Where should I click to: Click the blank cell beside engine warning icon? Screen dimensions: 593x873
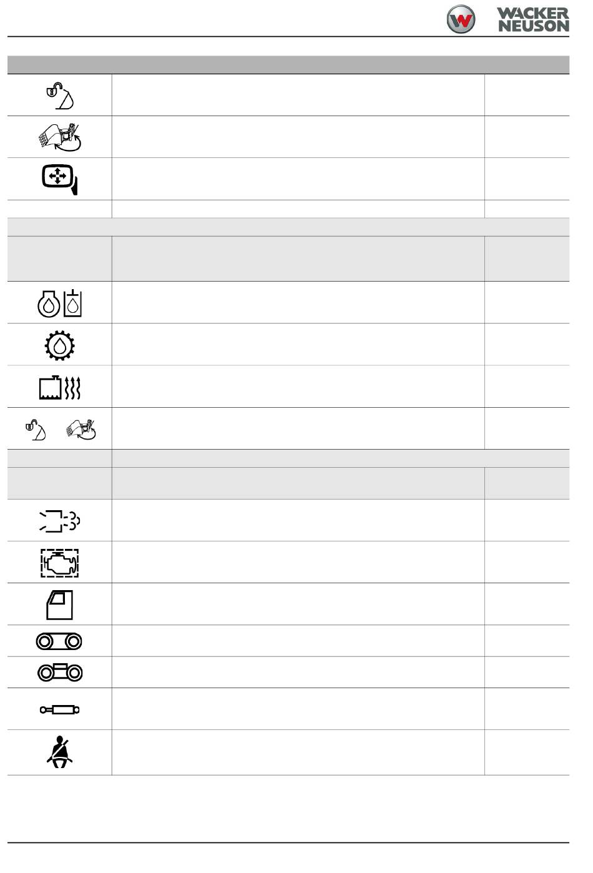[x=298, y=562]
